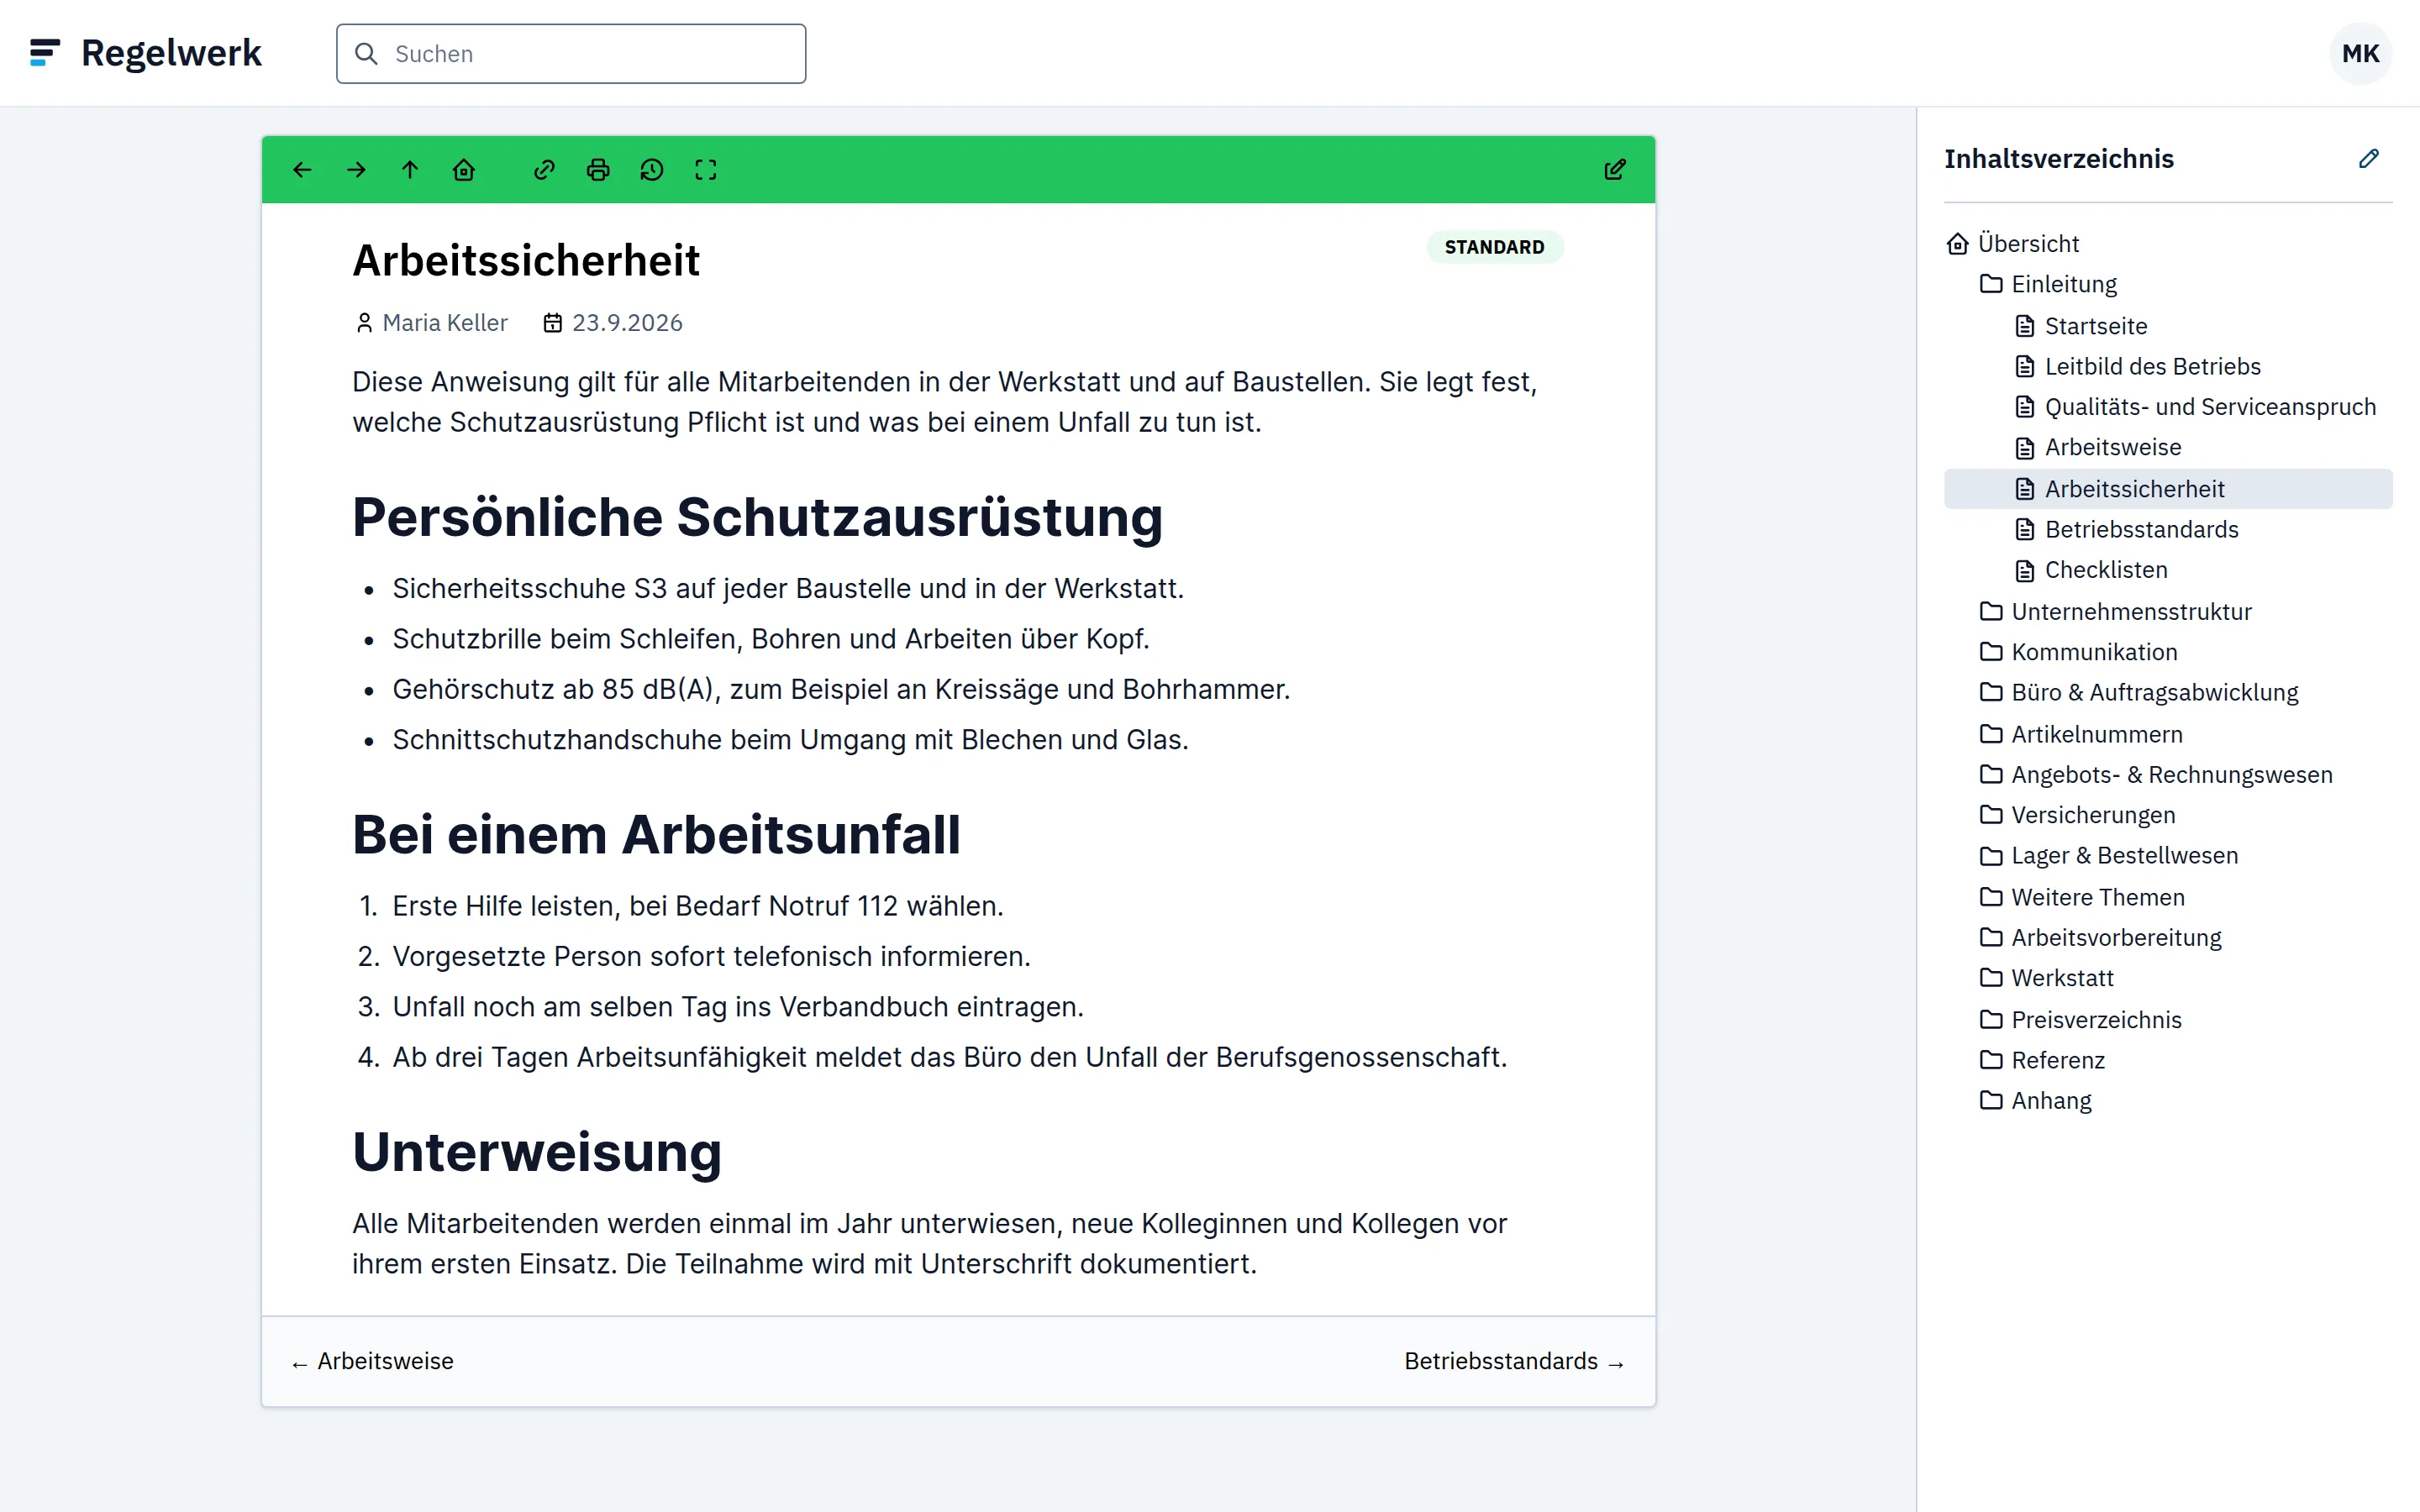
Task: Expand the Referenz folder
Action: (2057, 1060)
